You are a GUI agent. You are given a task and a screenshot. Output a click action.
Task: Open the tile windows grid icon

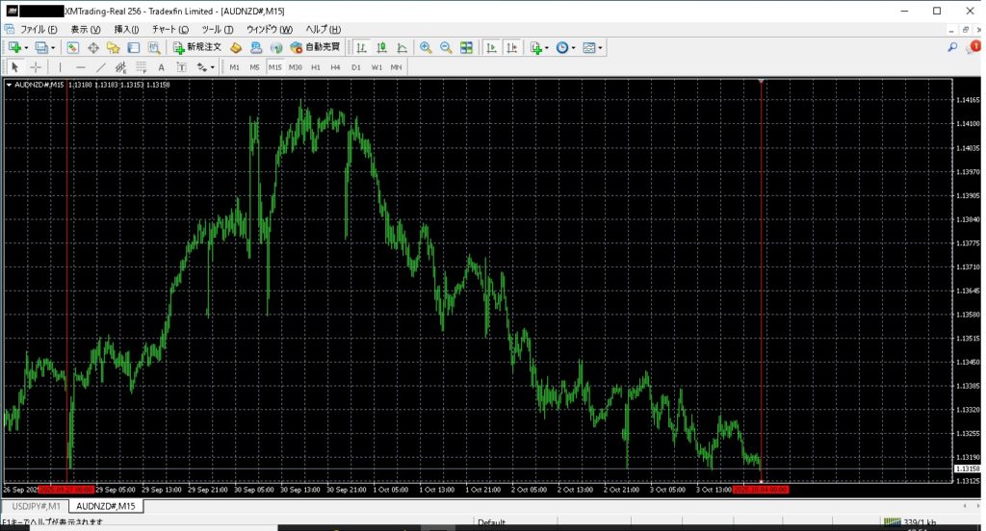[467, 47]
